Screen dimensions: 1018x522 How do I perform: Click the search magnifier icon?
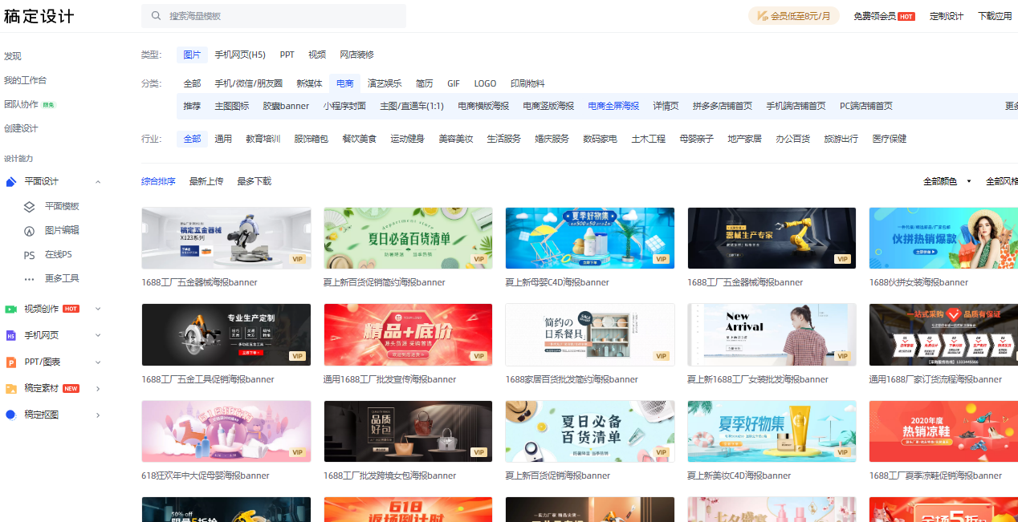[155, 16]
